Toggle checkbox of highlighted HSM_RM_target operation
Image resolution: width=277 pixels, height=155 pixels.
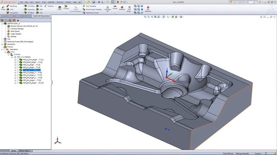pos(18,70)
